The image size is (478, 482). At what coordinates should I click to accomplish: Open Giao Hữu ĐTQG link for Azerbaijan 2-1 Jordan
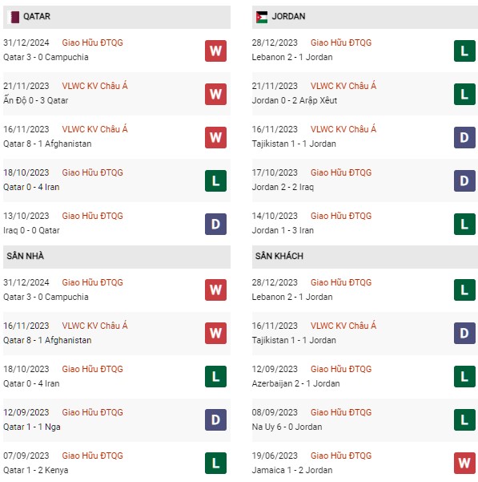tap(341, 369)
